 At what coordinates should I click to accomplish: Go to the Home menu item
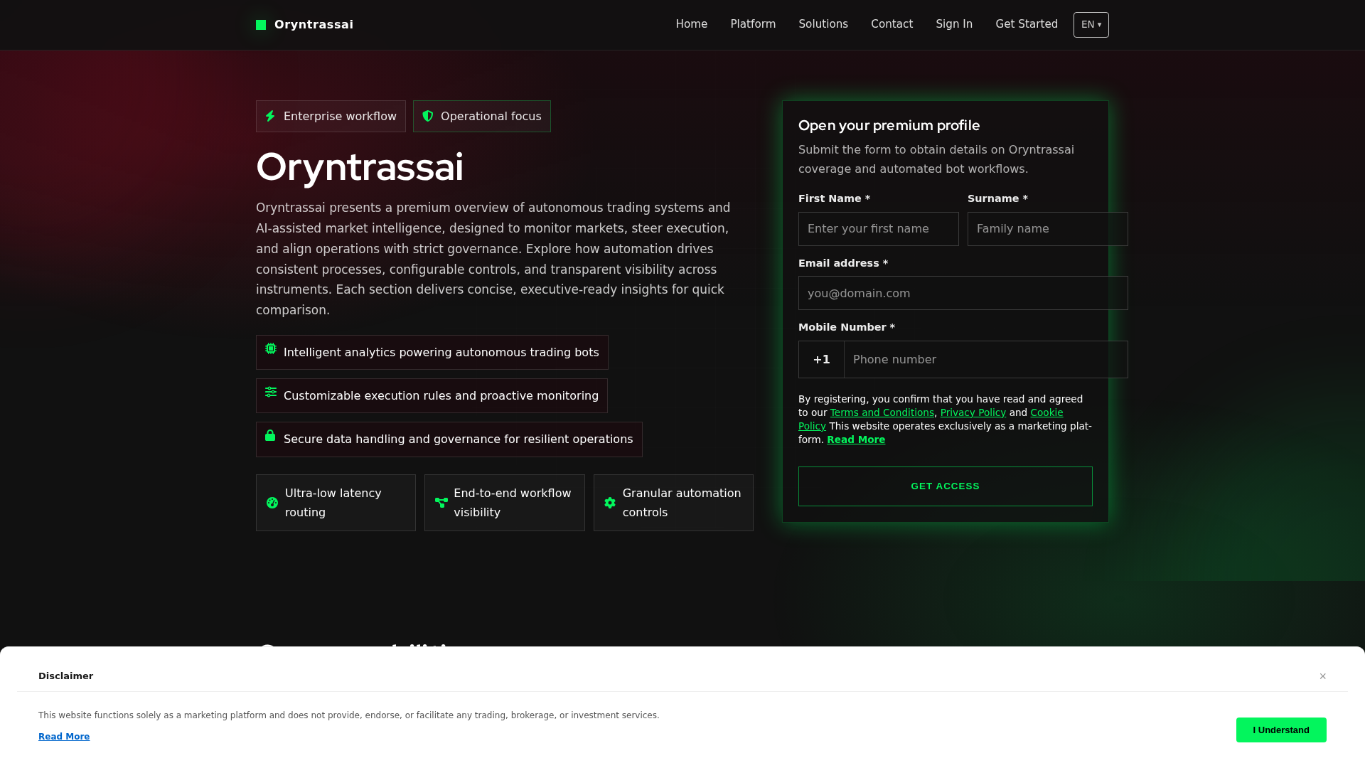[x=692, y=24]
